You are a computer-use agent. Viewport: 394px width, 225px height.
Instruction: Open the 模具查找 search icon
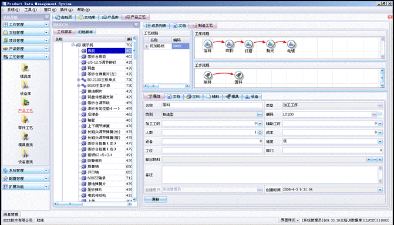tap(25, 137)
